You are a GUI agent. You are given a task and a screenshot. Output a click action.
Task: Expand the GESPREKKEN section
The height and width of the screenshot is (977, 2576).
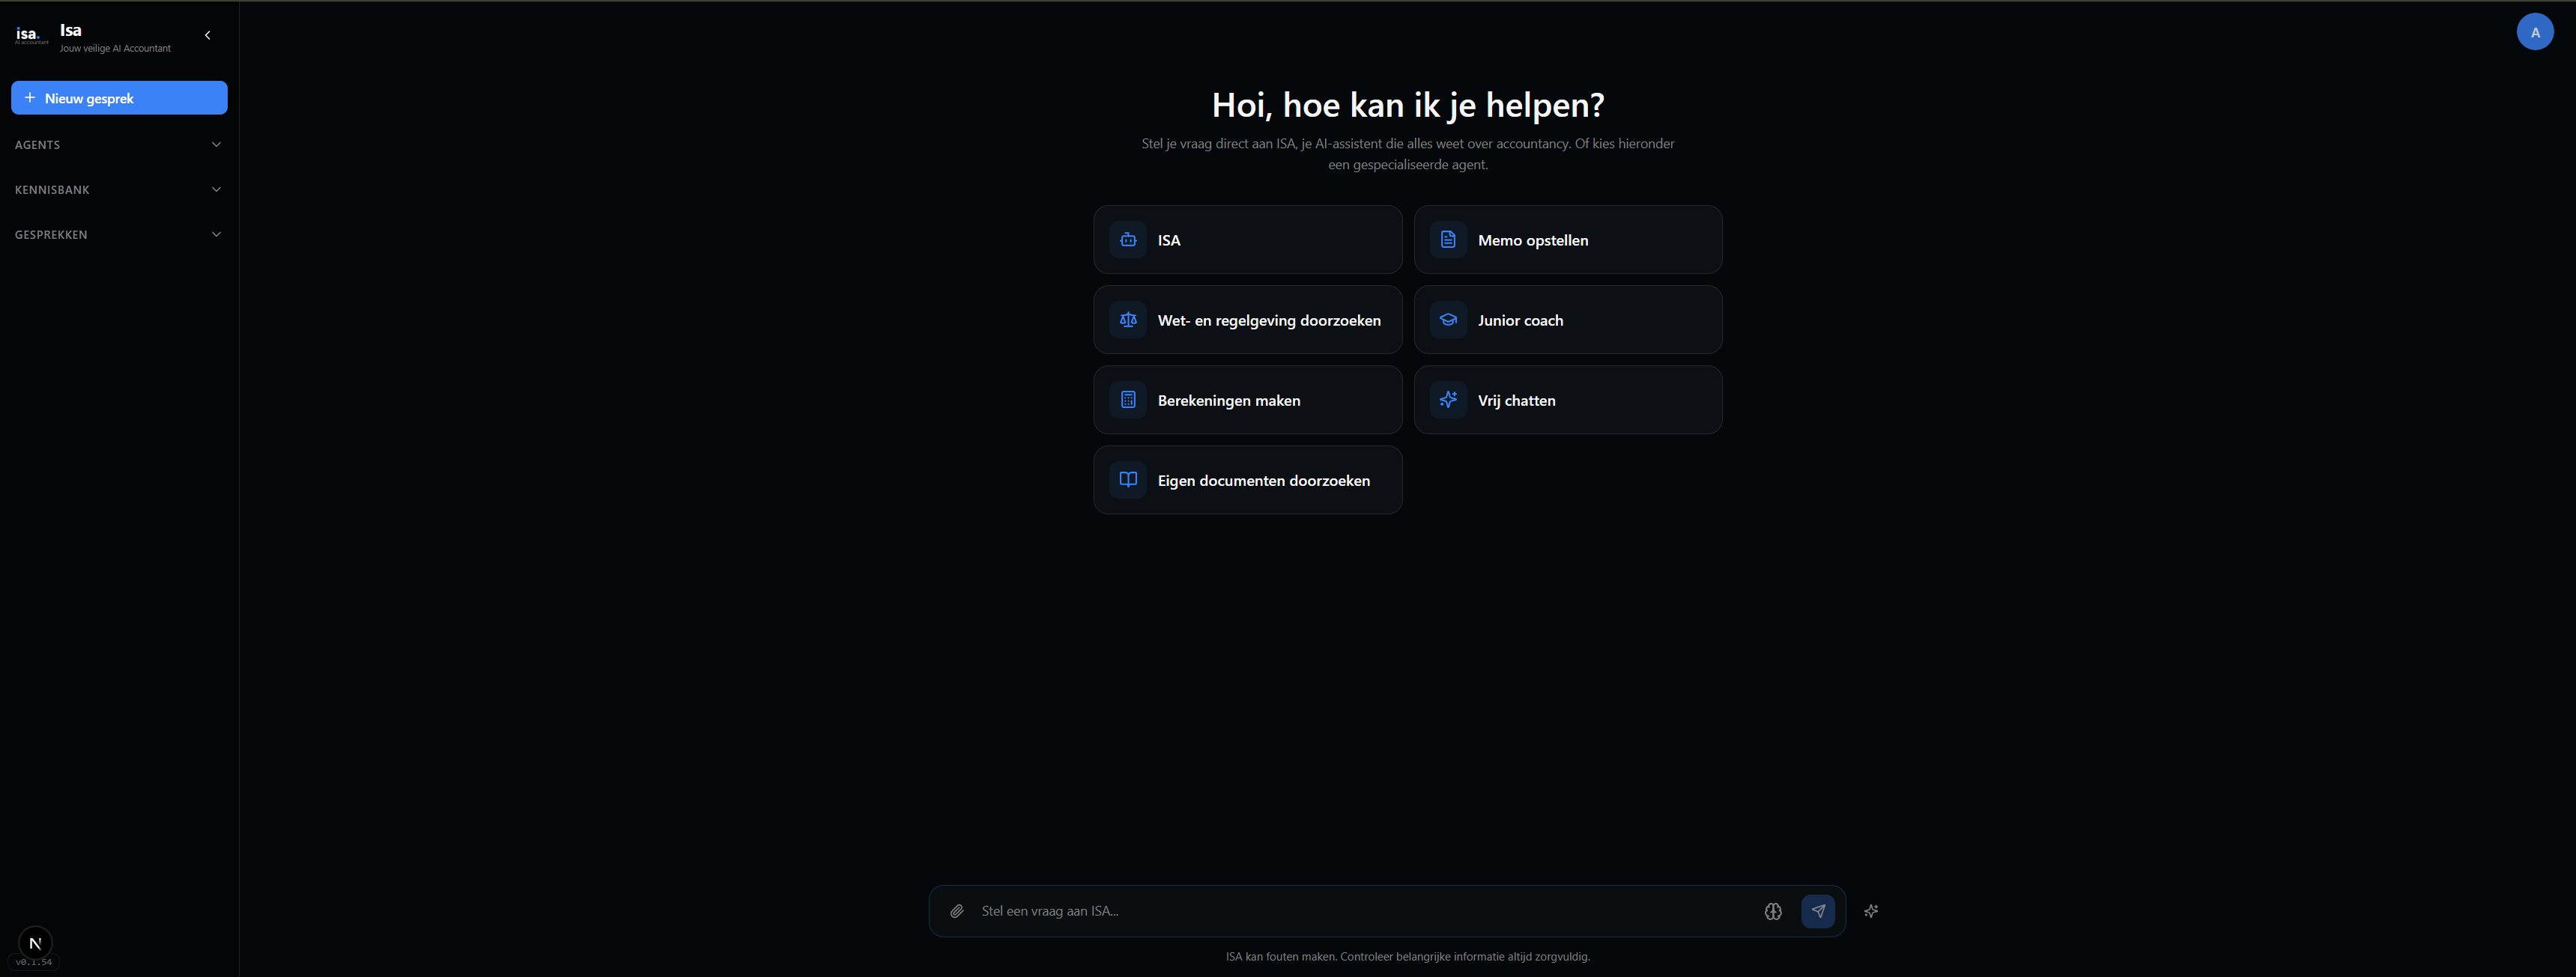click(118, 235)
